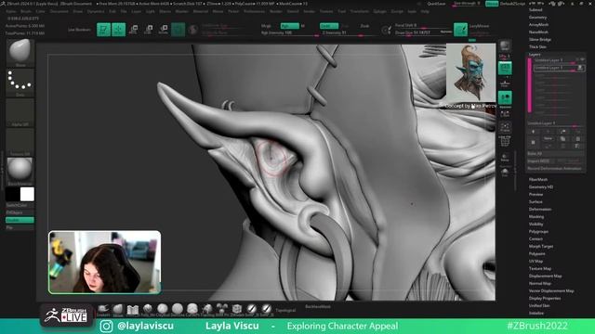Click the SwitchColor button

(20, 205)
